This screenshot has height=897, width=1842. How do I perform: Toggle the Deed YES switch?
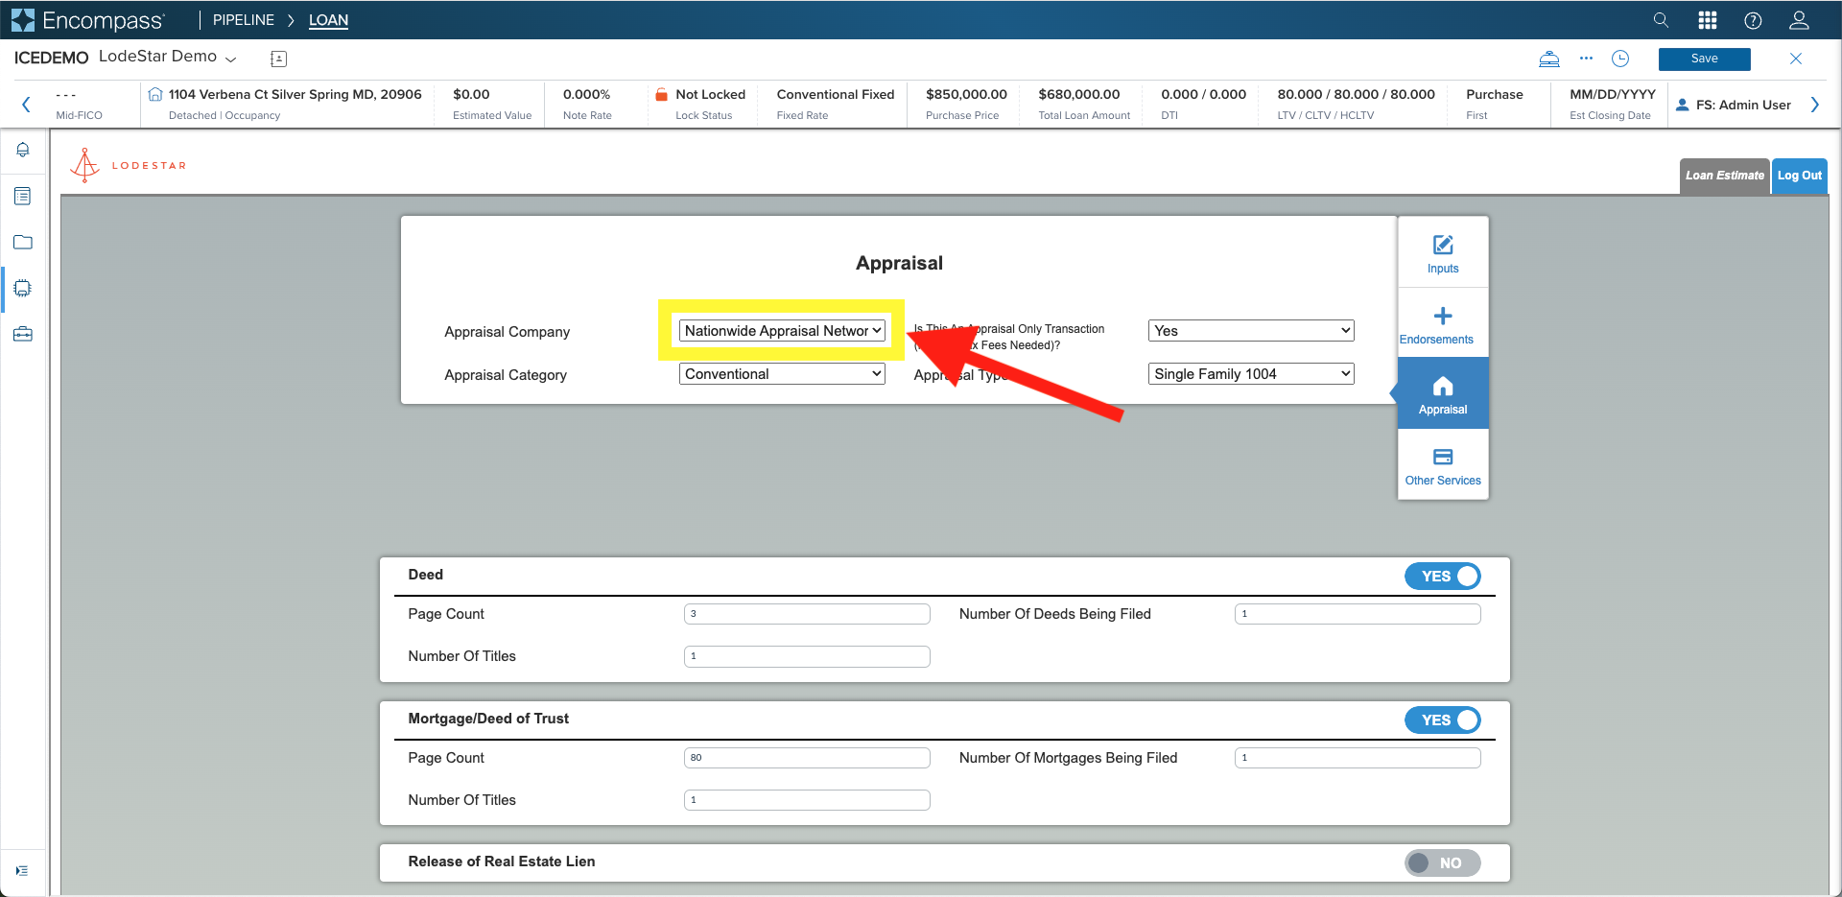coord(1443,576)
